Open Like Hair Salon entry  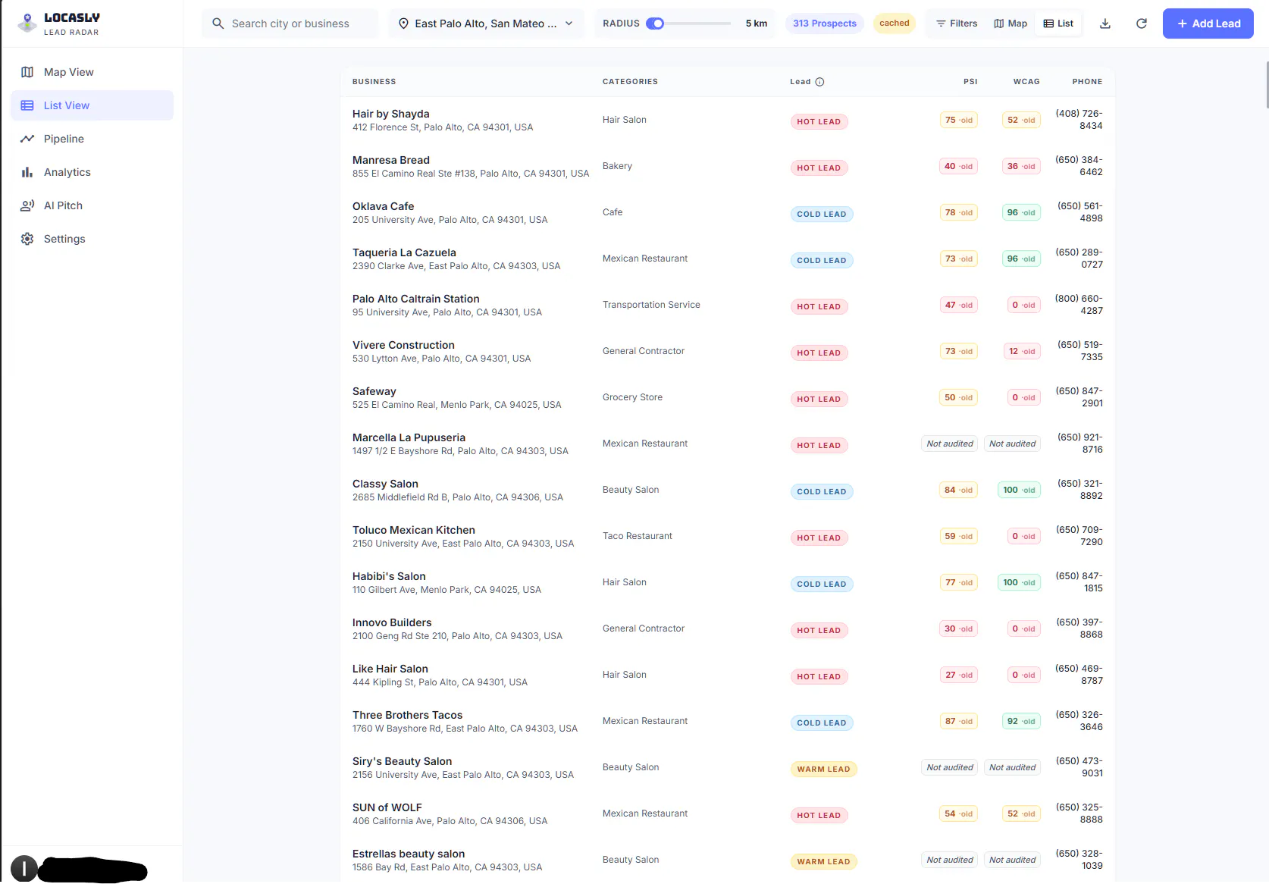[727, 675]
